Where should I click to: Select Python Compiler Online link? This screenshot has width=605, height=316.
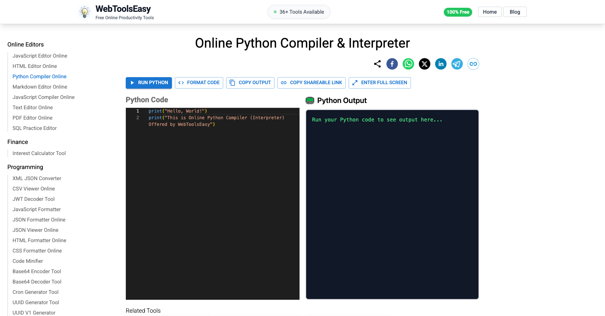[x=39, y=76]
